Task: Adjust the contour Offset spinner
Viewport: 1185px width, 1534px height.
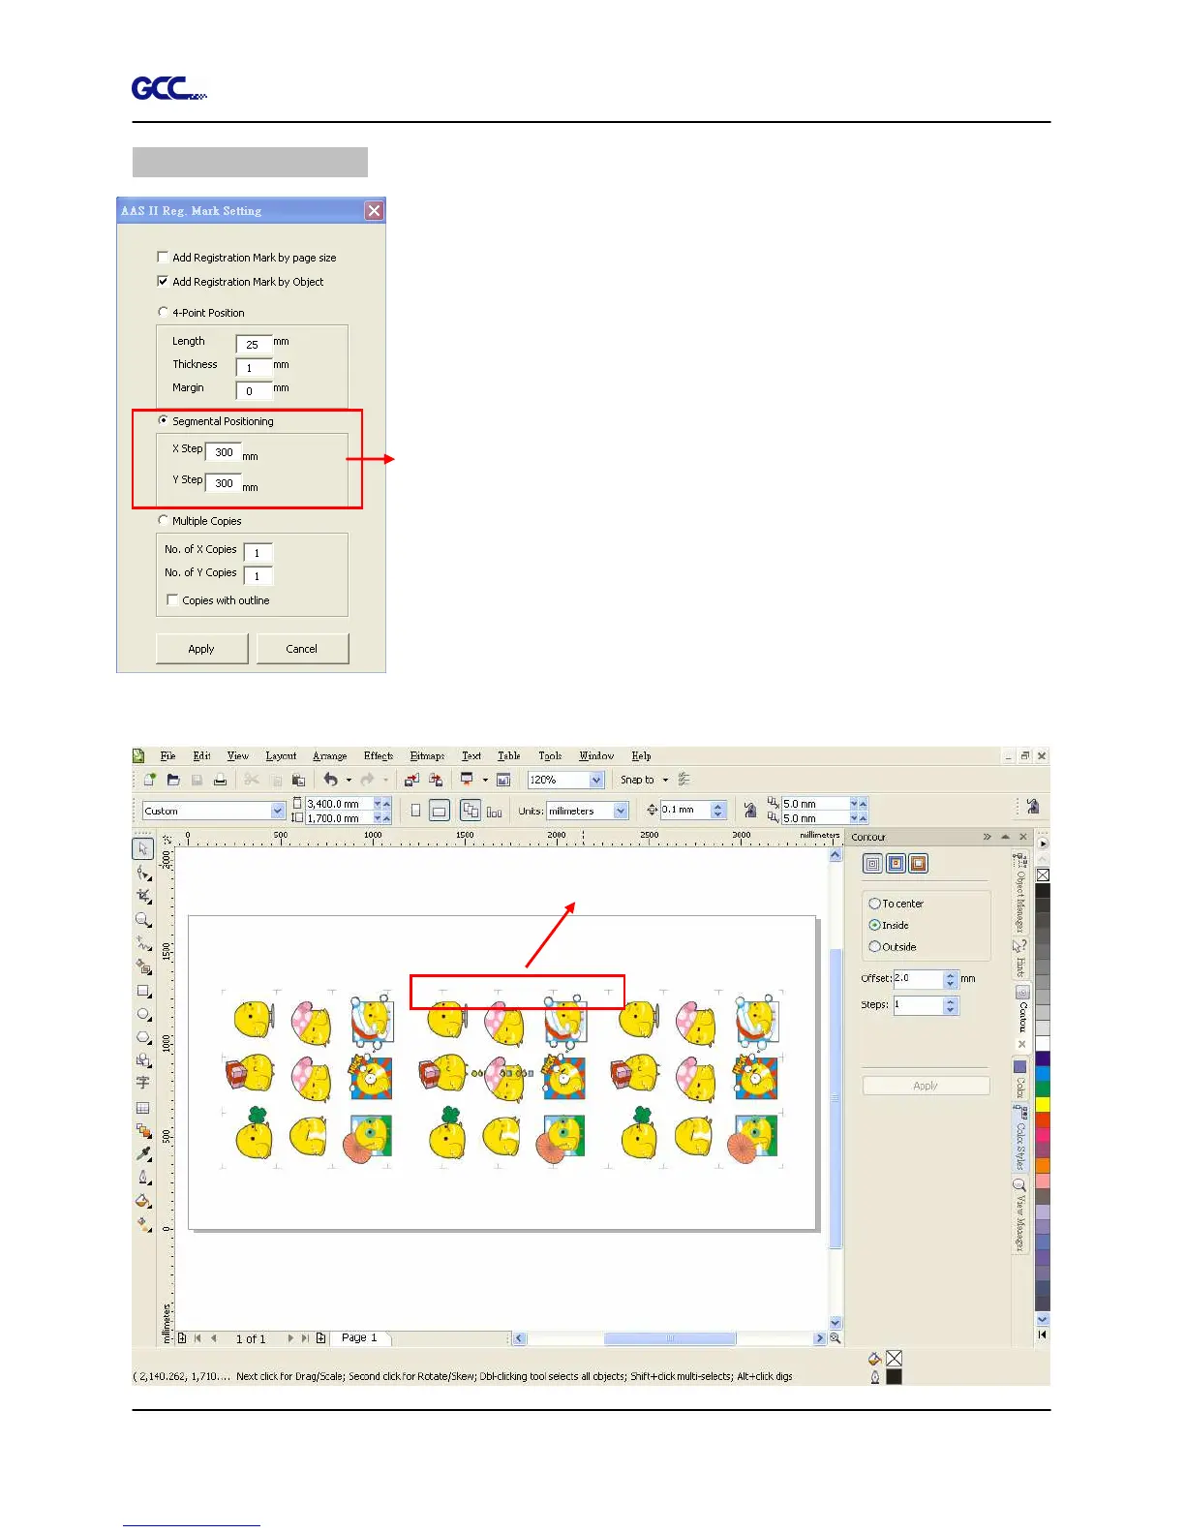Action: [951, 979]
